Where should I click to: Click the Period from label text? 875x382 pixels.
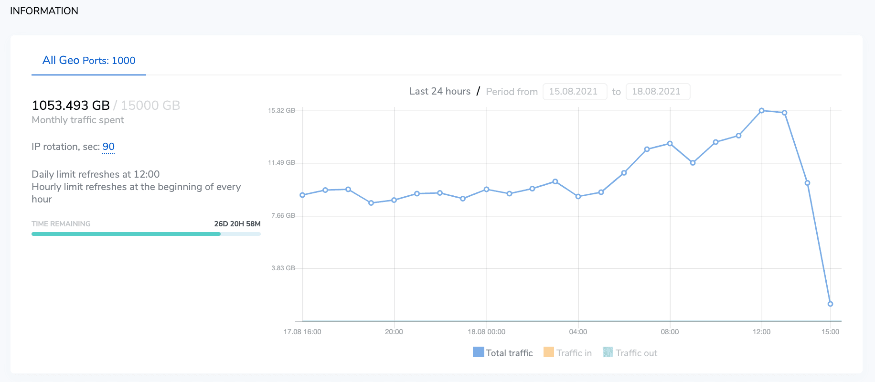[512, 92]
